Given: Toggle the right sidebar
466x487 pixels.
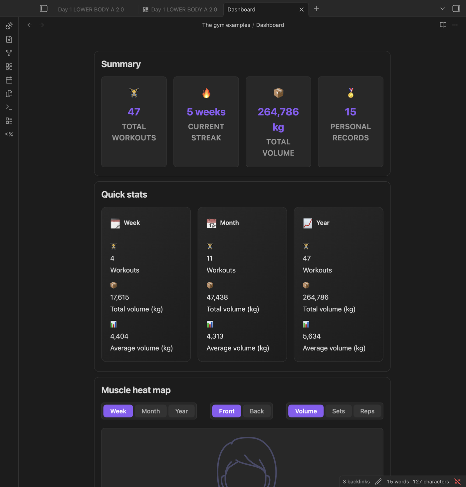Looking at the screenshot, I should point(456,9).
